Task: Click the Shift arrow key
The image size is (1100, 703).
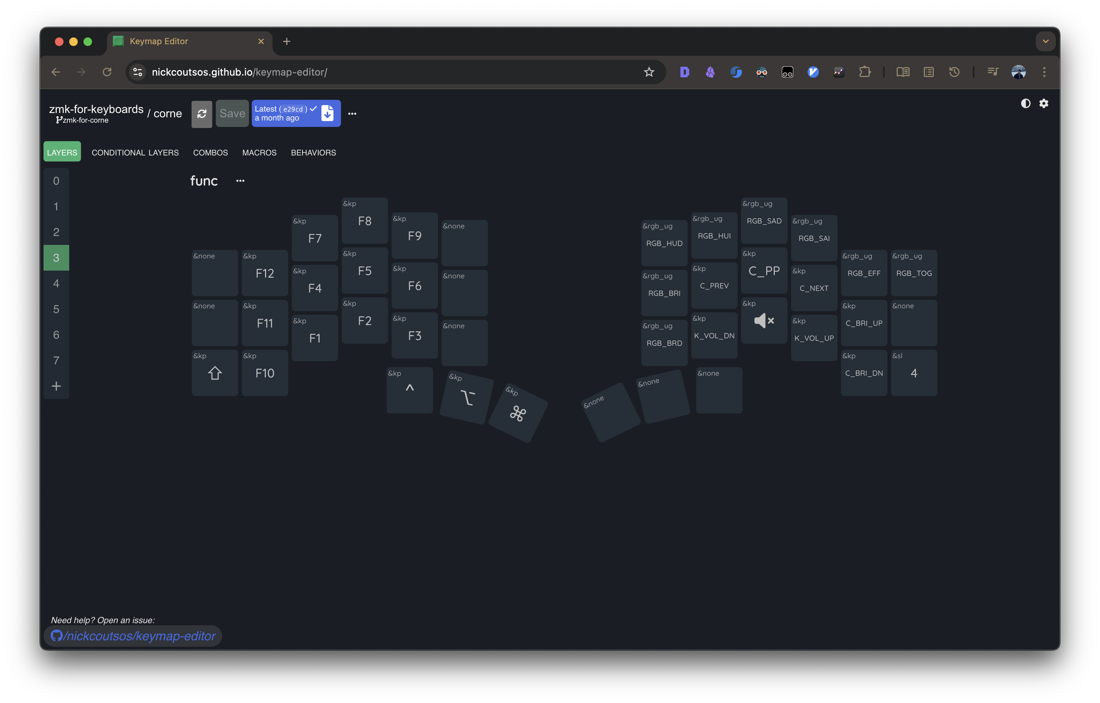Action: tap(214, 373)
